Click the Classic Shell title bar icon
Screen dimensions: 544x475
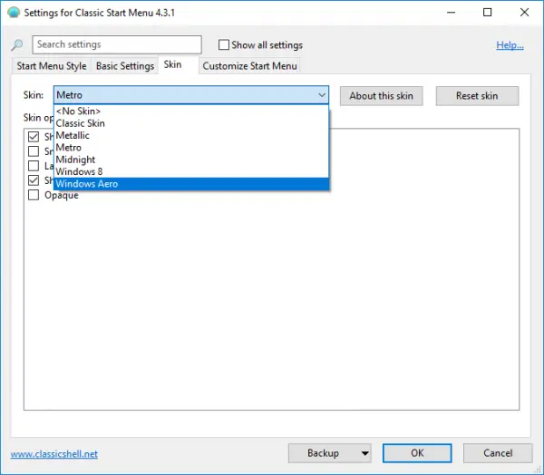(14, 13)
